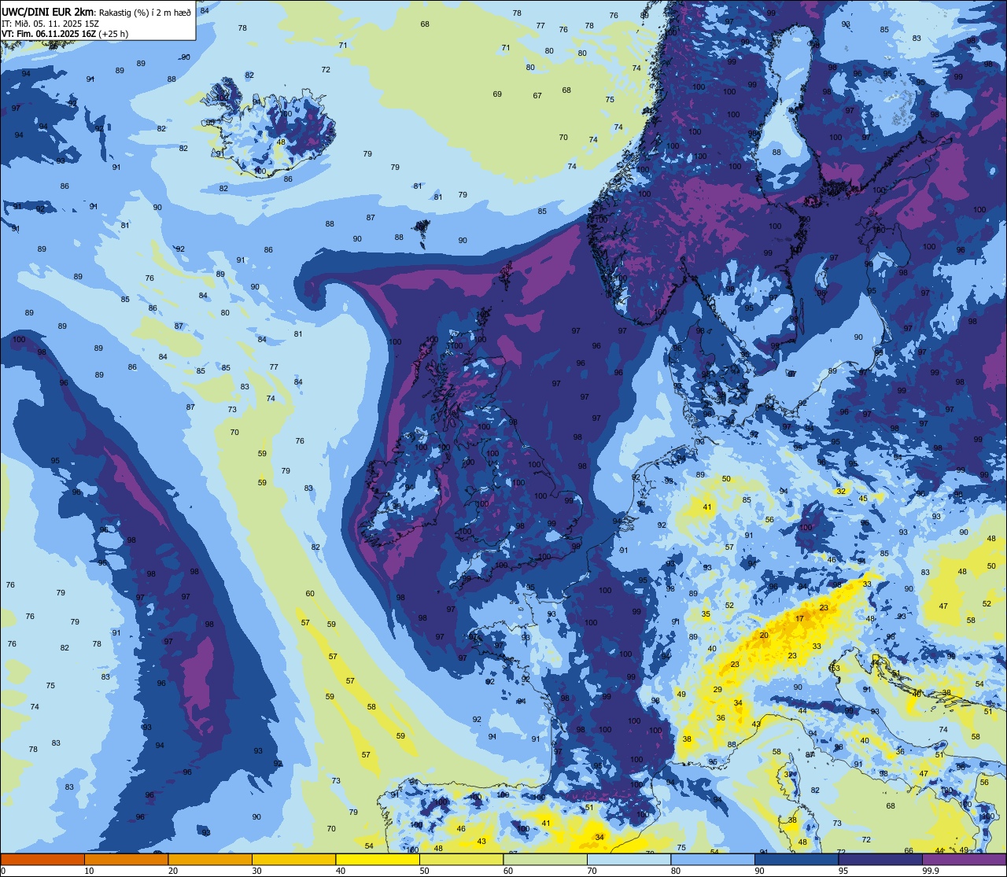Click the 40–50% bright yellow legend swatch

pos(378,859)
